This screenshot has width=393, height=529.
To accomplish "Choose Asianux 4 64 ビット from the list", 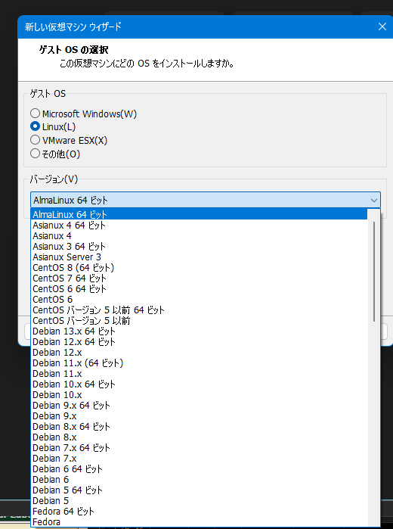I will pyautogui.click(x=199, y=225).
